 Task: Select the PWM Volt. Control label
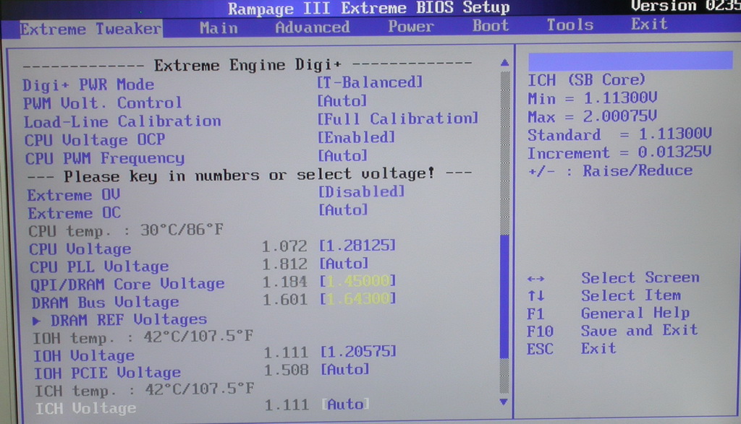pos(103,103)
